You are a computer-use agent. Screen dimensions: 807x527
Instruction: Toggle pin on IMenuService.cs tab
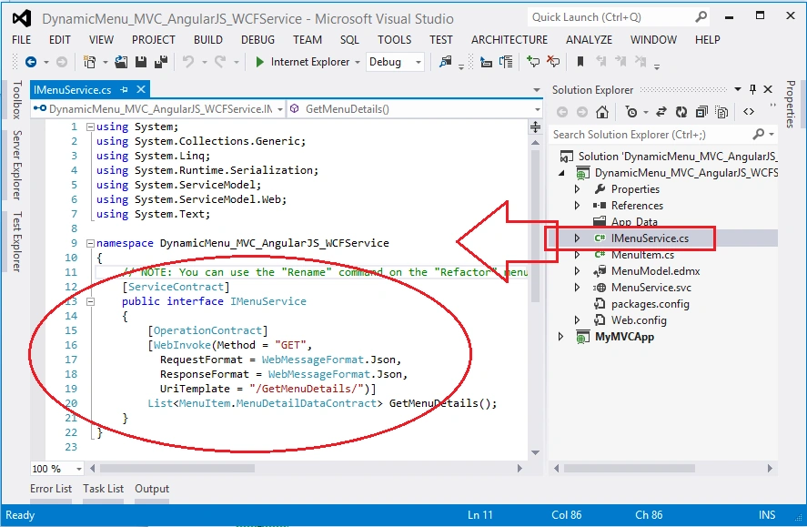tap(124, 89)
